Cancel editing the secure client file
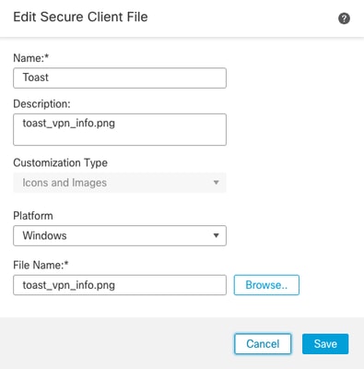 click(263, 344)
